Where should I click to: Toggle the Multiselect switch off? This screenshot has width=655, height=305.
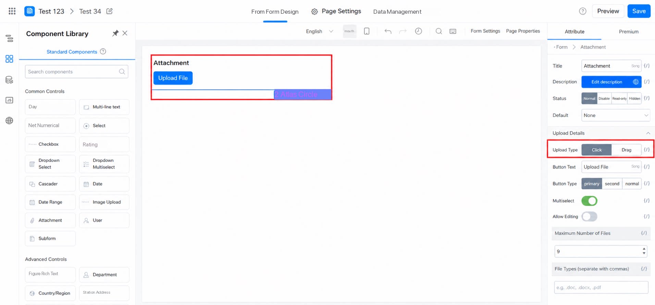click(589, 201)
